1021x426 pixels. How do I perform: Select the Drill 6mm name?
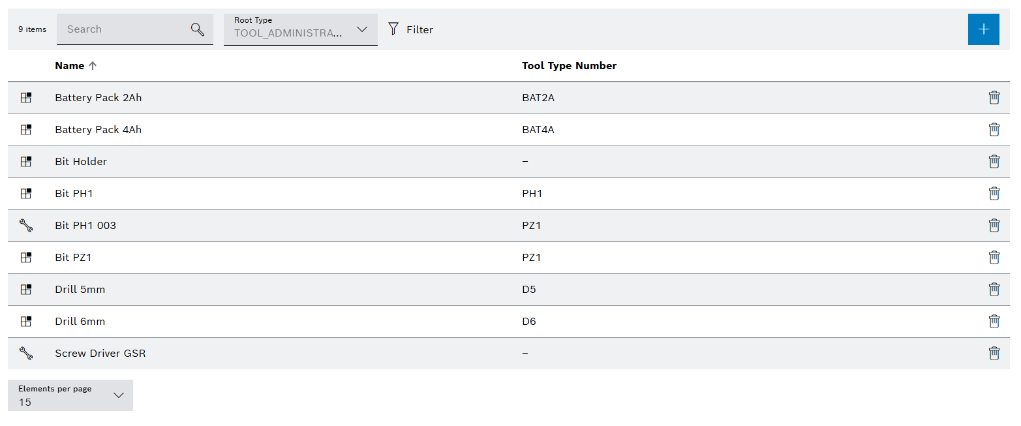(x=80, y=321)
